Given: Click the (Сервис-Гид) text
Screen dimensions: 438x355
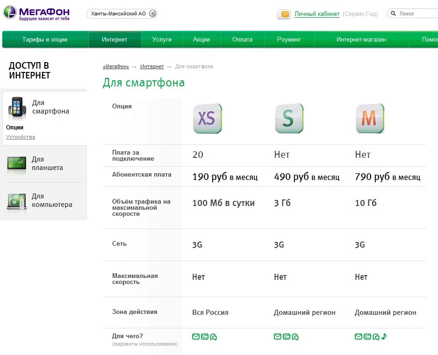Looking at the screenshot, I should pos(360,14).
